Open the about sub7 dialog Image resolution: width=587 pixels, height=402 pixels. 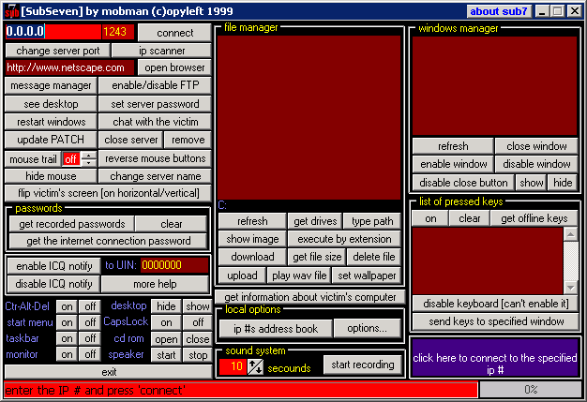click(x=499, y=11)
